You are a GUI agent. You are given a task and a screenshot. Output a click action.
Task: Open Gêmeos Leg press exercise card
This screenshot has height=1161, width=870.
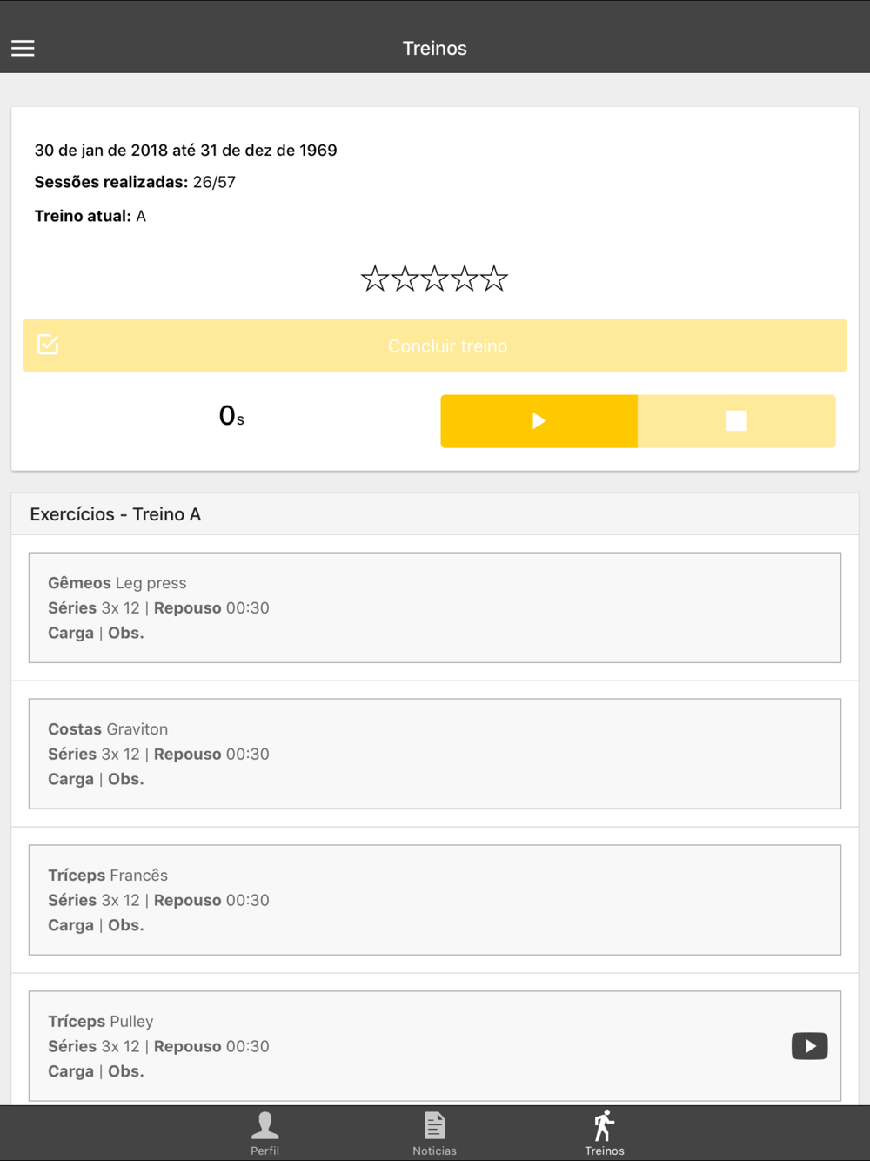point(435,607)
